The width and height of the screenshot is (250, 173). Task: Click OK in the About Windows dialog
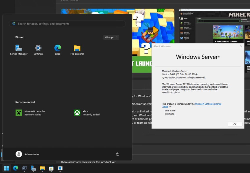[x=235, y=124]
